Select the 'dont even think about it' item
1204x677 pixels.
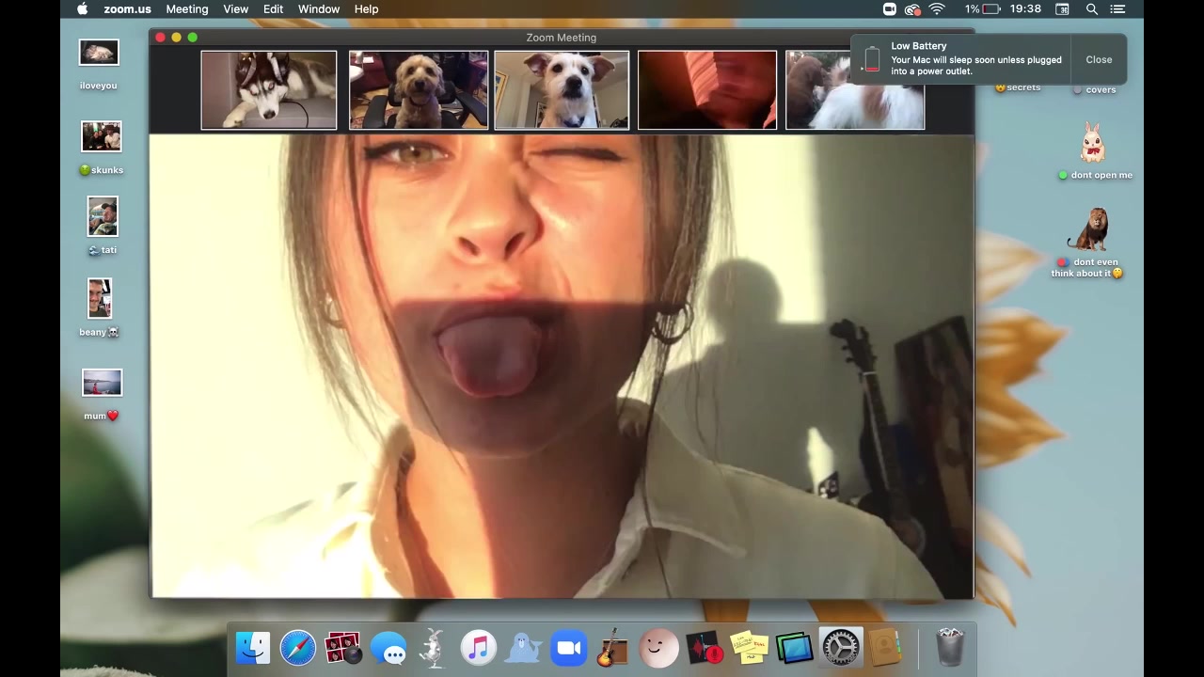(x=1088, y=243)
